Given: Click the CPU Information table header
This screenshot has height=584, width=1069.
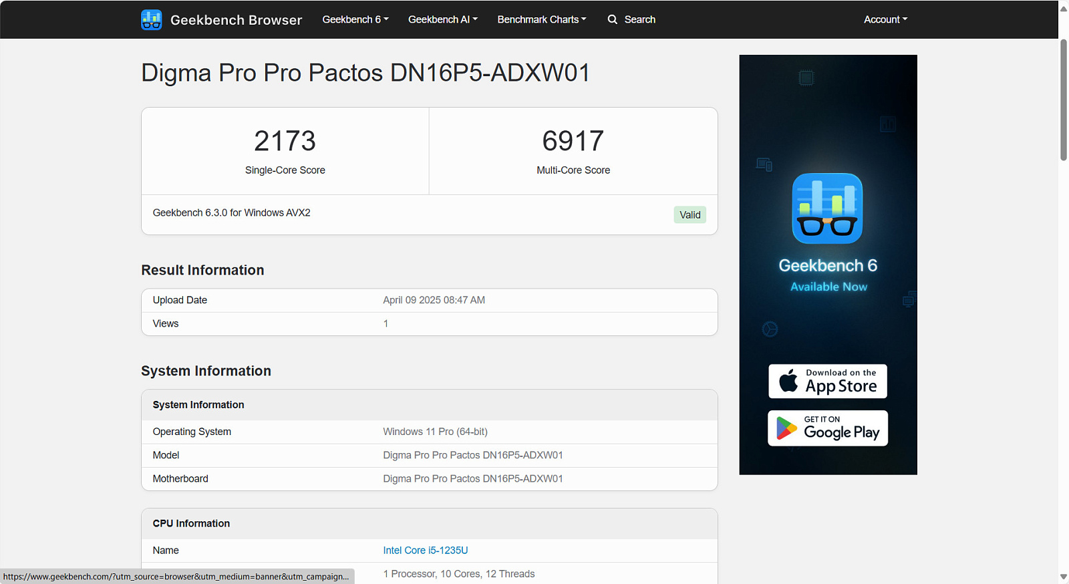Looking at the screenshot, I should 430,524.
